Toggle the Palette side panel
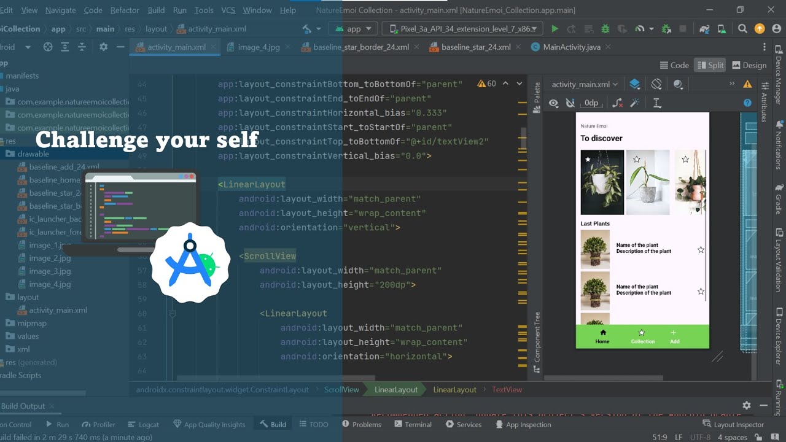The height and width of the screenshot is (442, 786). click(537, 98)
